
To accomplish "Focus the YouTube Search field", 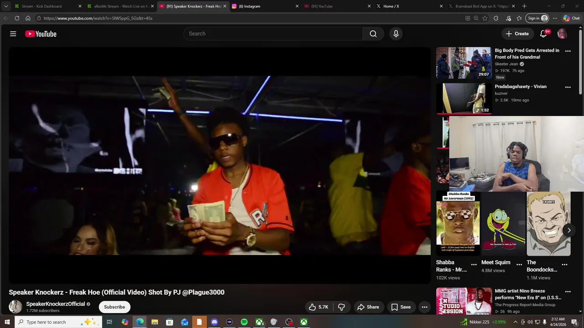I will (x=273, y=34).
